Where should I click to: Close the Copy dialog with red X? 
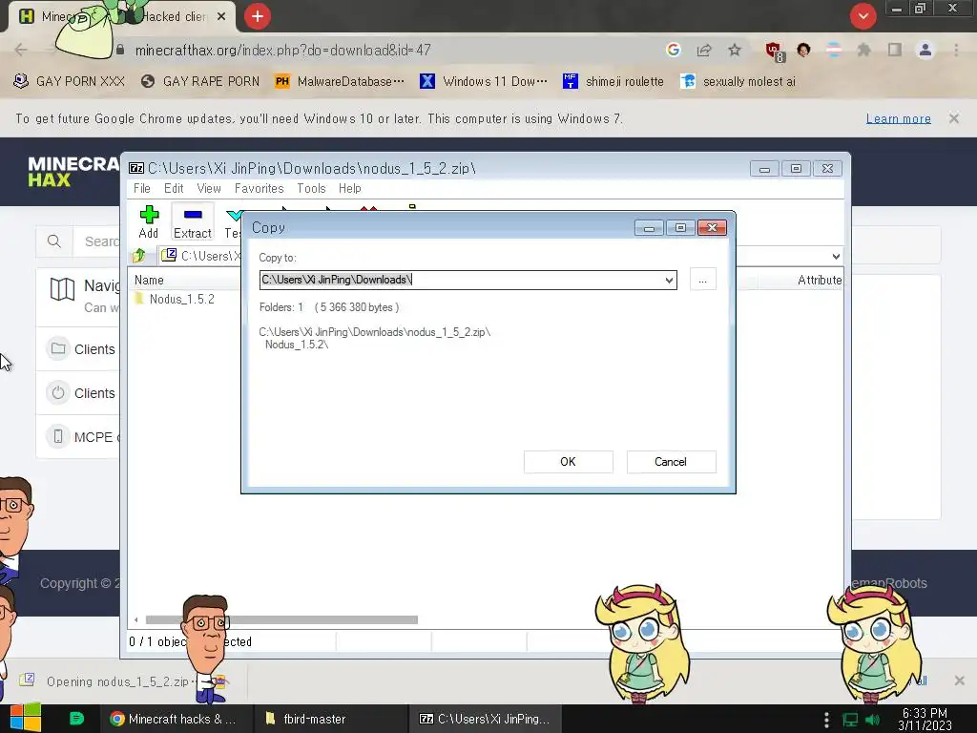(x=712, y=228)
